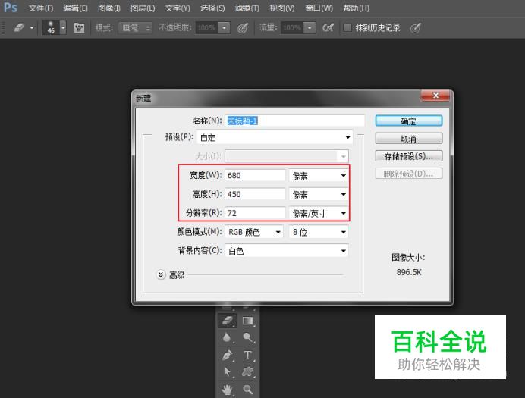Pick the Blur tool (water drop)
The height and width of the screenshot is (398, 525).
click(228, 338)
